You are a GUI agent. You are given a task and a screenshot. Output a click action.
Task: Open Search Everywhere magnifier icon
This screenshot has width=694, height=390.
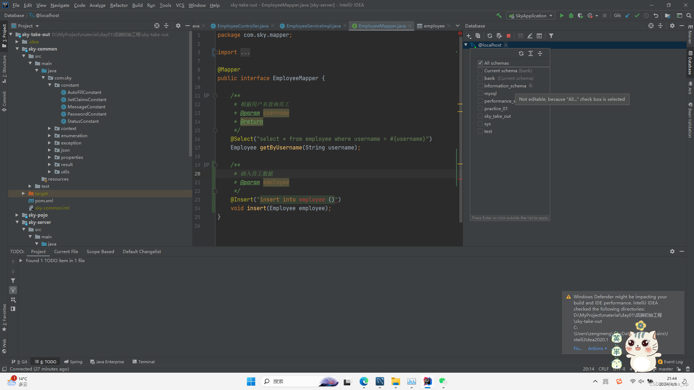689,16
